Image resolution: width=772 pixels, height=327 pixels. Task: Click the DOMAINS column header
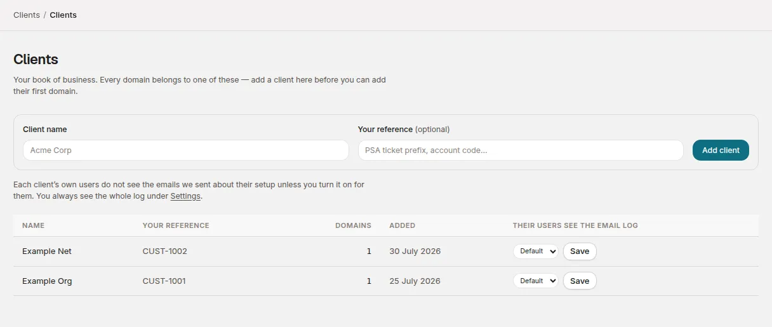pyautogui.click(x=353, y=225)
